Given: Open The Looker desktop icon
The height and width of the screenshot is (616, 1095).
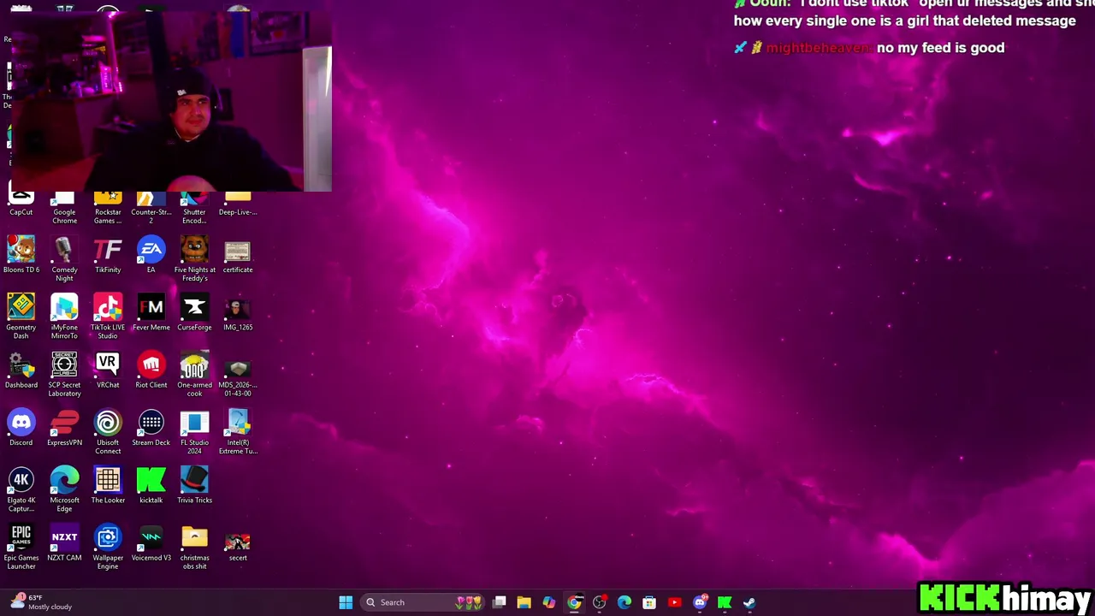Looking at the screenshot, I should pos(108,485).
